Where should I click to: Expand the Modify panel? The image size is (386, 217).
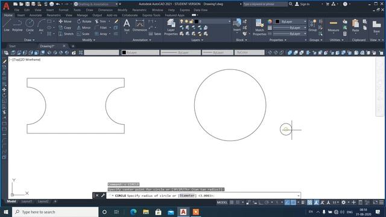(89, 40)
